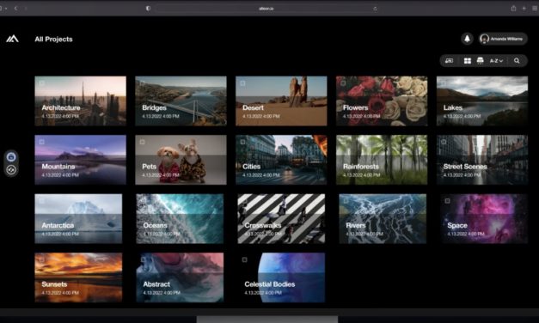Open Amanda Williams profile menu
Image resolution: width=539 pixels, height=323 pixels.
[503, 39]
